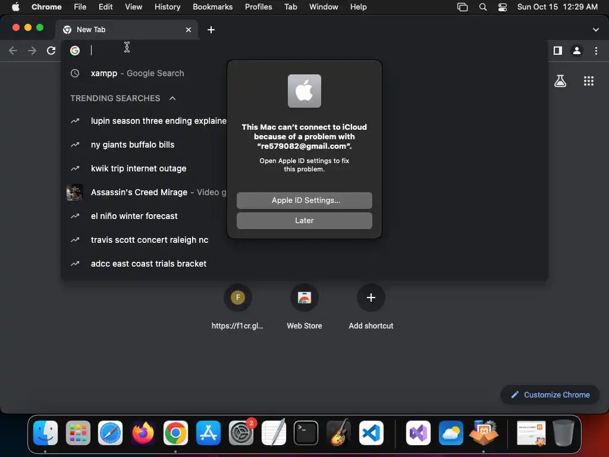This screenshot has height=457, width=609.
Task: Open Control Center in menu bar
Action: coord(502,7)
